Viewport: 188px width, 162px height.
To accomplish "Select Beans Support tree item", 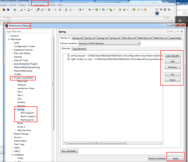I will [28, 116].
